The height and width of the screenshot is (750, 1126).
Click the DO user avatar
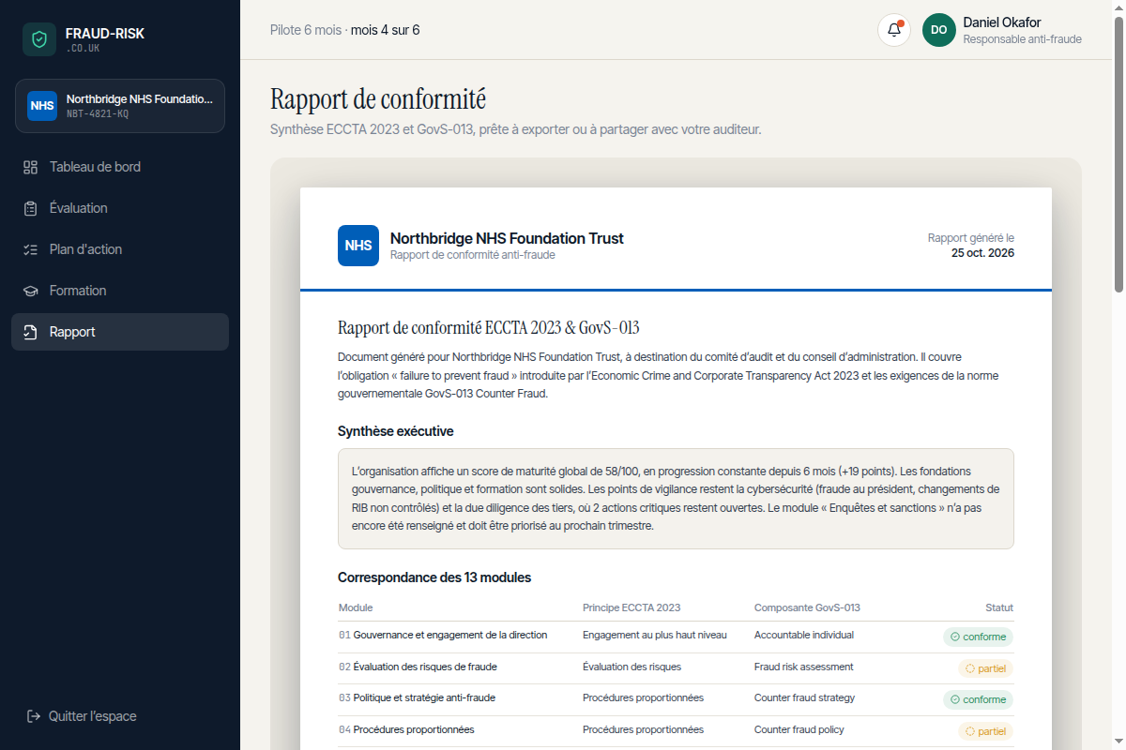[939, 30]
